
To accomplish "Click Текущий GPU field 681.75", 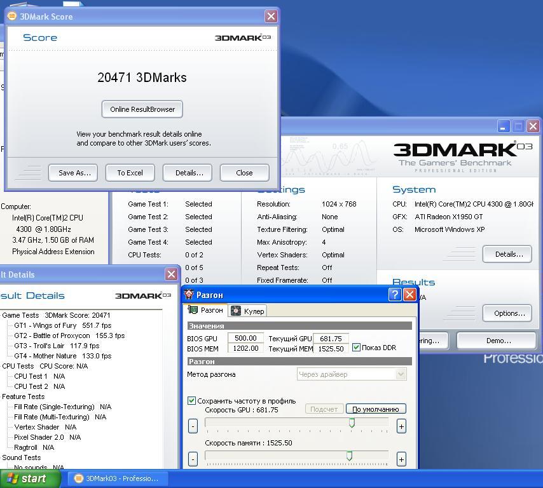I will pos(331,339).
